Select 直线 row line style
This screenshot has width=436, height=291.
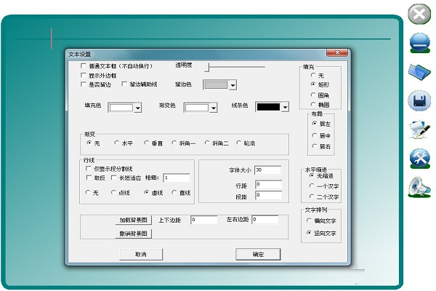click(x=174, y=192)
